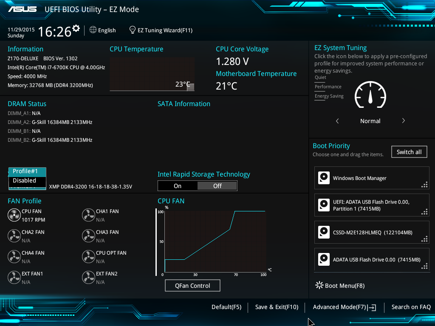
Task: Click the DIMM_B2 G-Skill memory row
Action: pos(50,140)
